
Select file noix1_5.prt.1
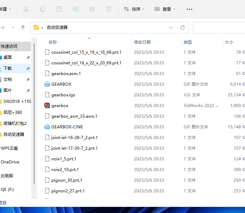pyautogui.click(x=64, y=159)
